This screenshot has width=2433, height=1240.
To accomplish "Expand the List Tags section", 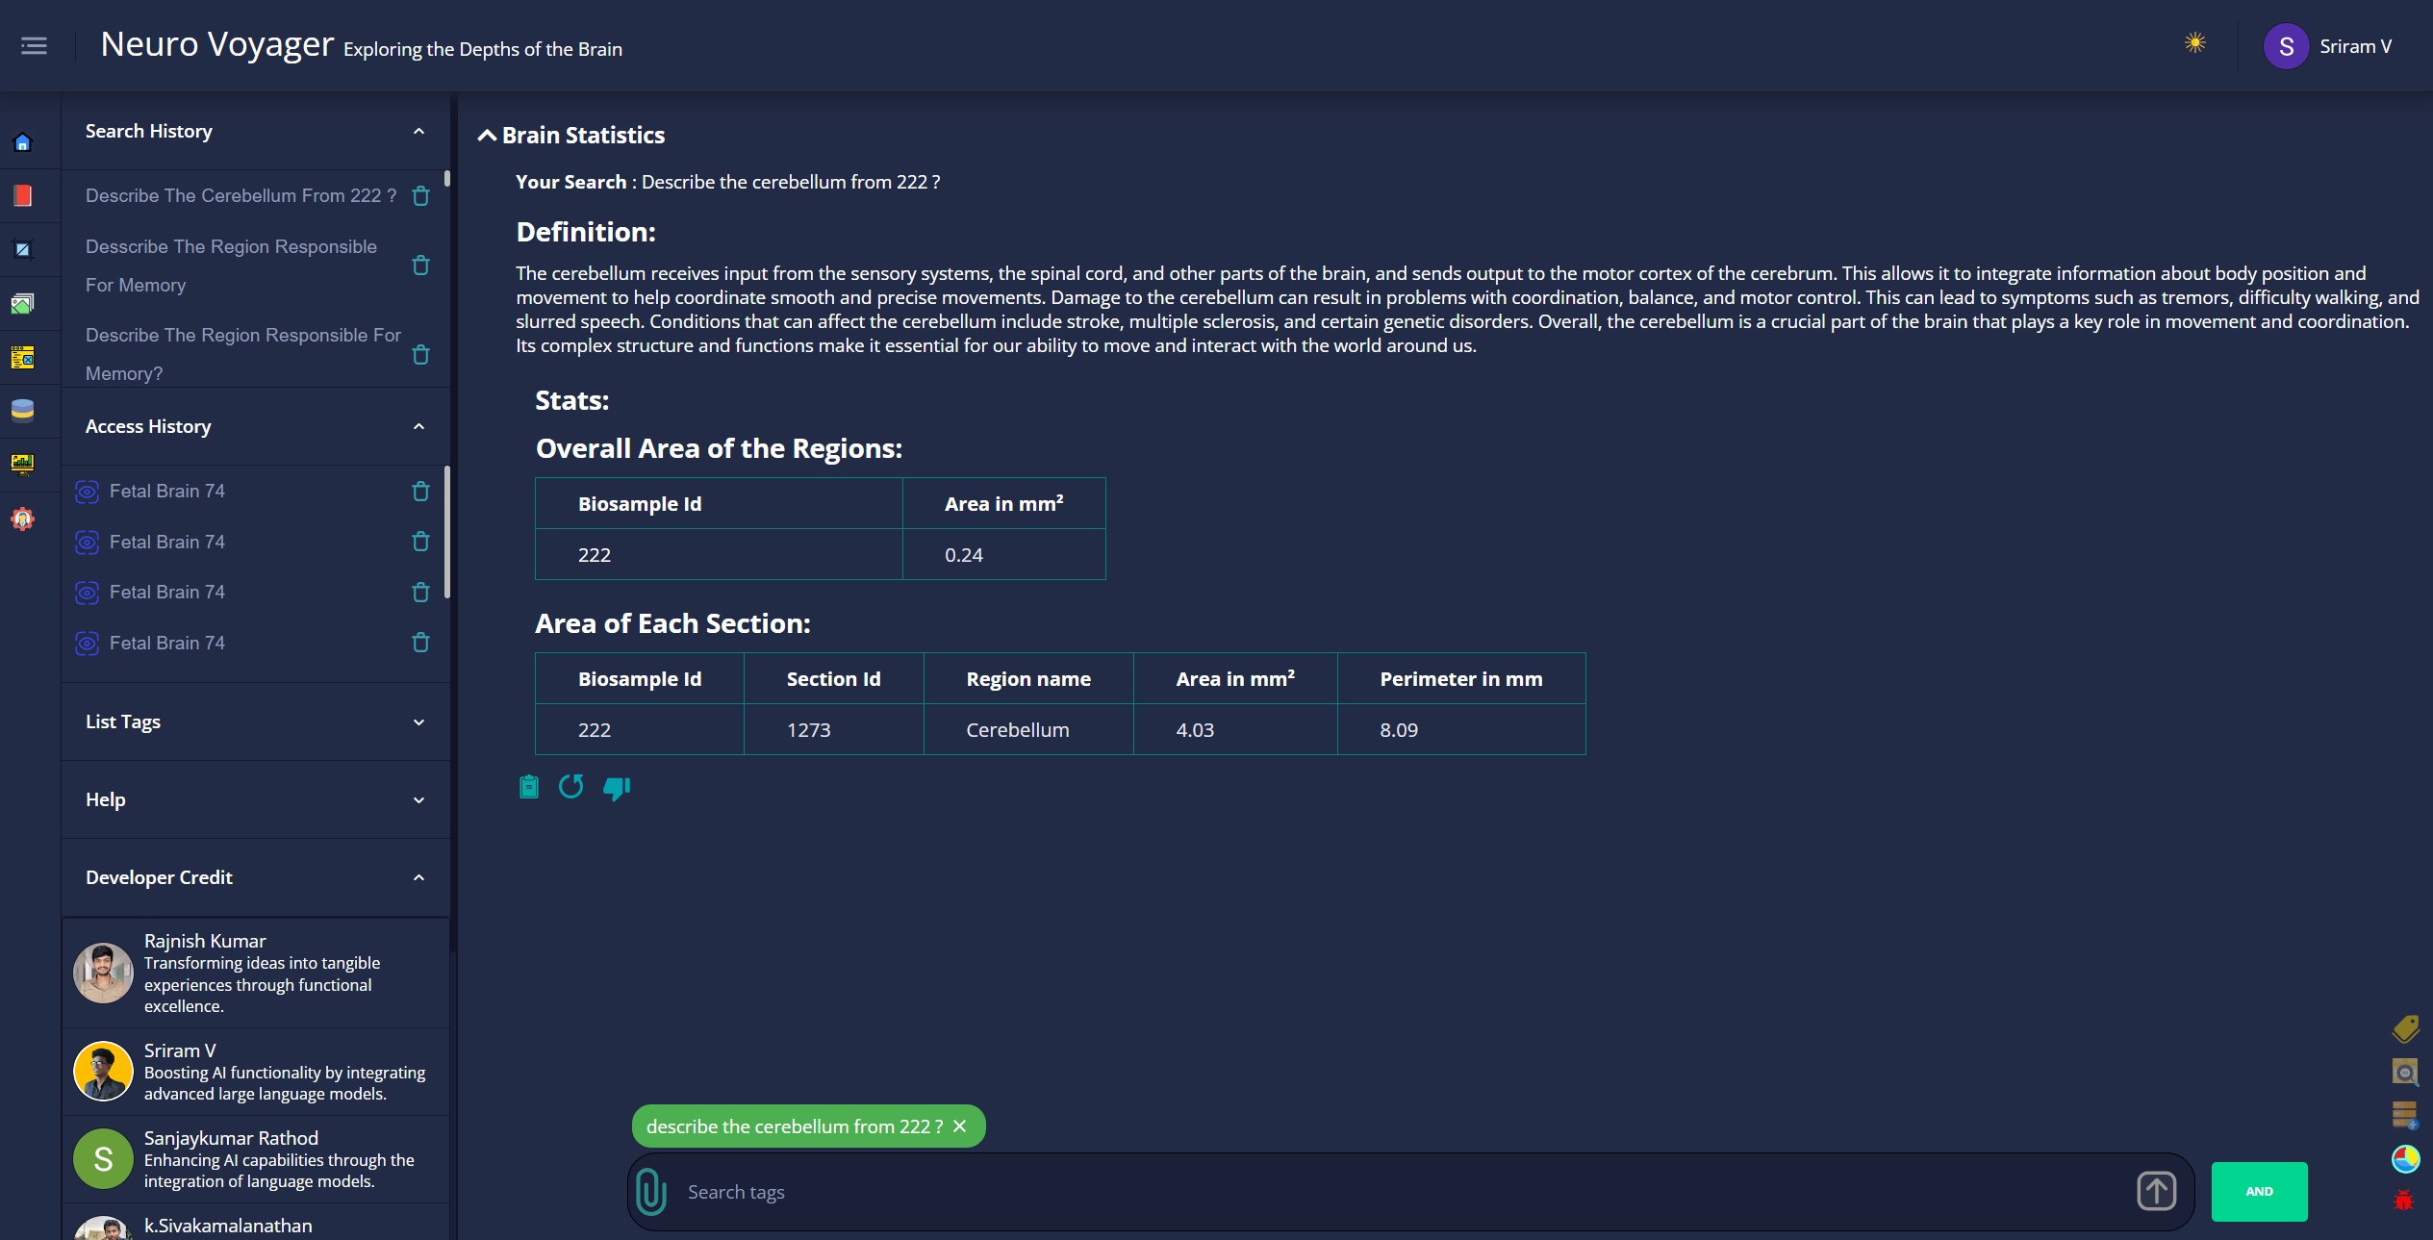I will [255, 721].
